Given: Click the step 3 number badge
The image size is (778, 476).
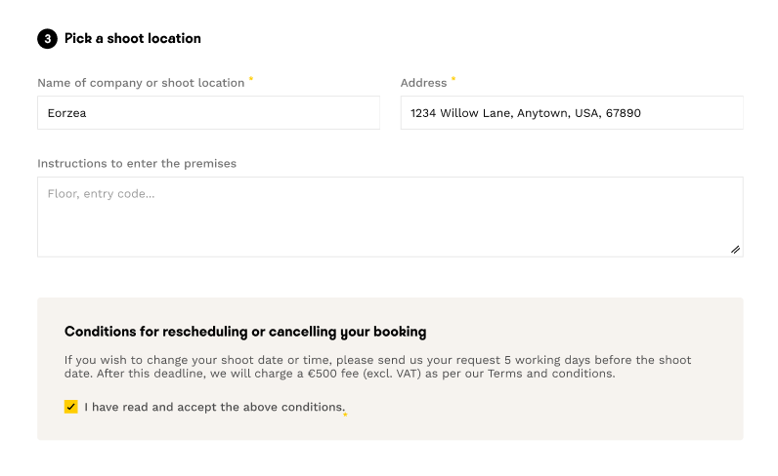Looking at the screenshot, I should point(47,39).
